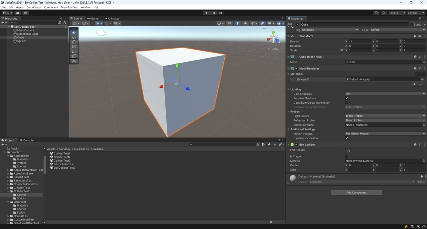The width and height of the screenshot is (427, 229).
Task: Click the Add Component button
Action: (356, 192)
